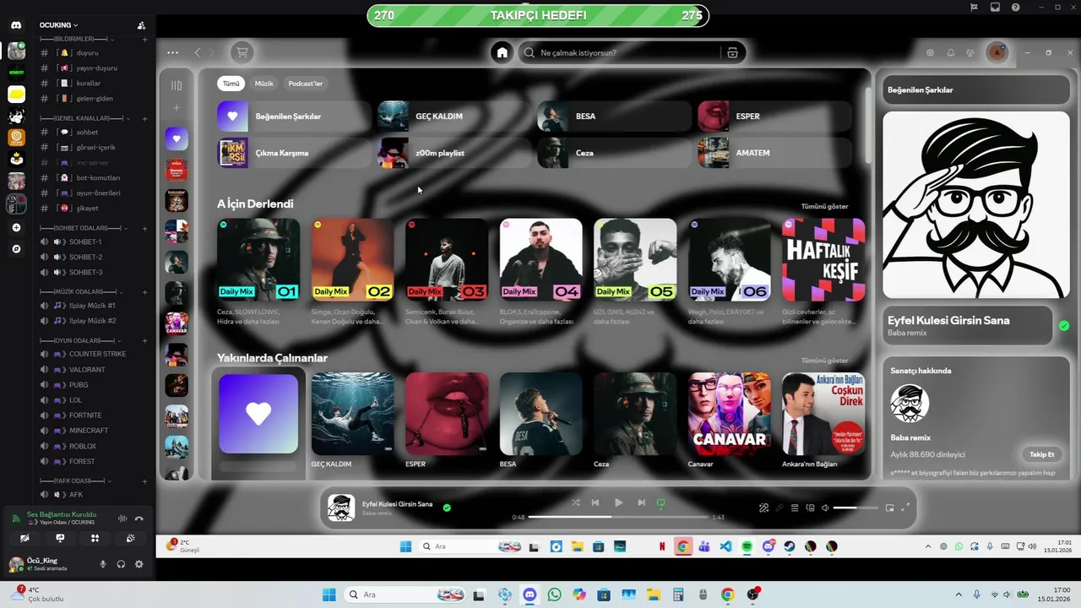This screenshot has width=1081, height=608.
Task: Connect to a device icon
Action: [x=810, y=508]
